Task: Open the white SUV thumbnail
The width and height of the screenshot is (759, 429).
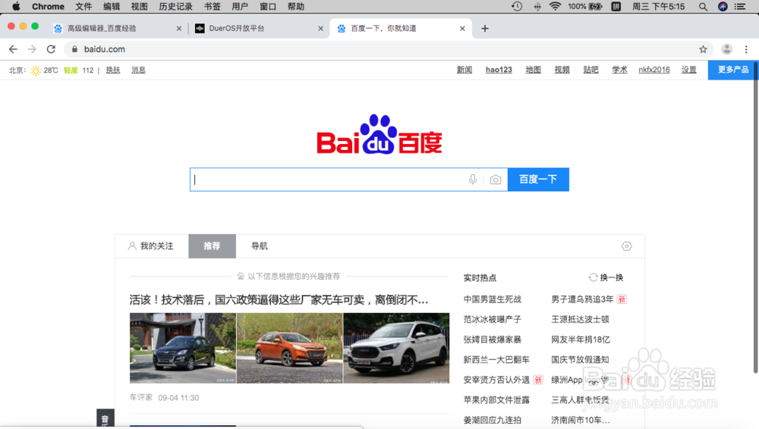Action: coord(396,348)
